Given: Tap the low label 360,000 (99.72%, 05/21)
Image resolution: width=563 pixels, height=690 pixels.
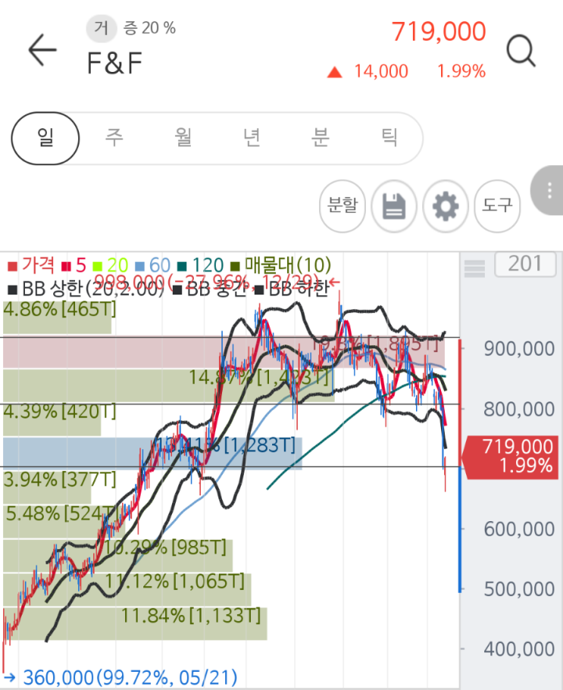Looking at the screenshot, I should click(120, 678).
